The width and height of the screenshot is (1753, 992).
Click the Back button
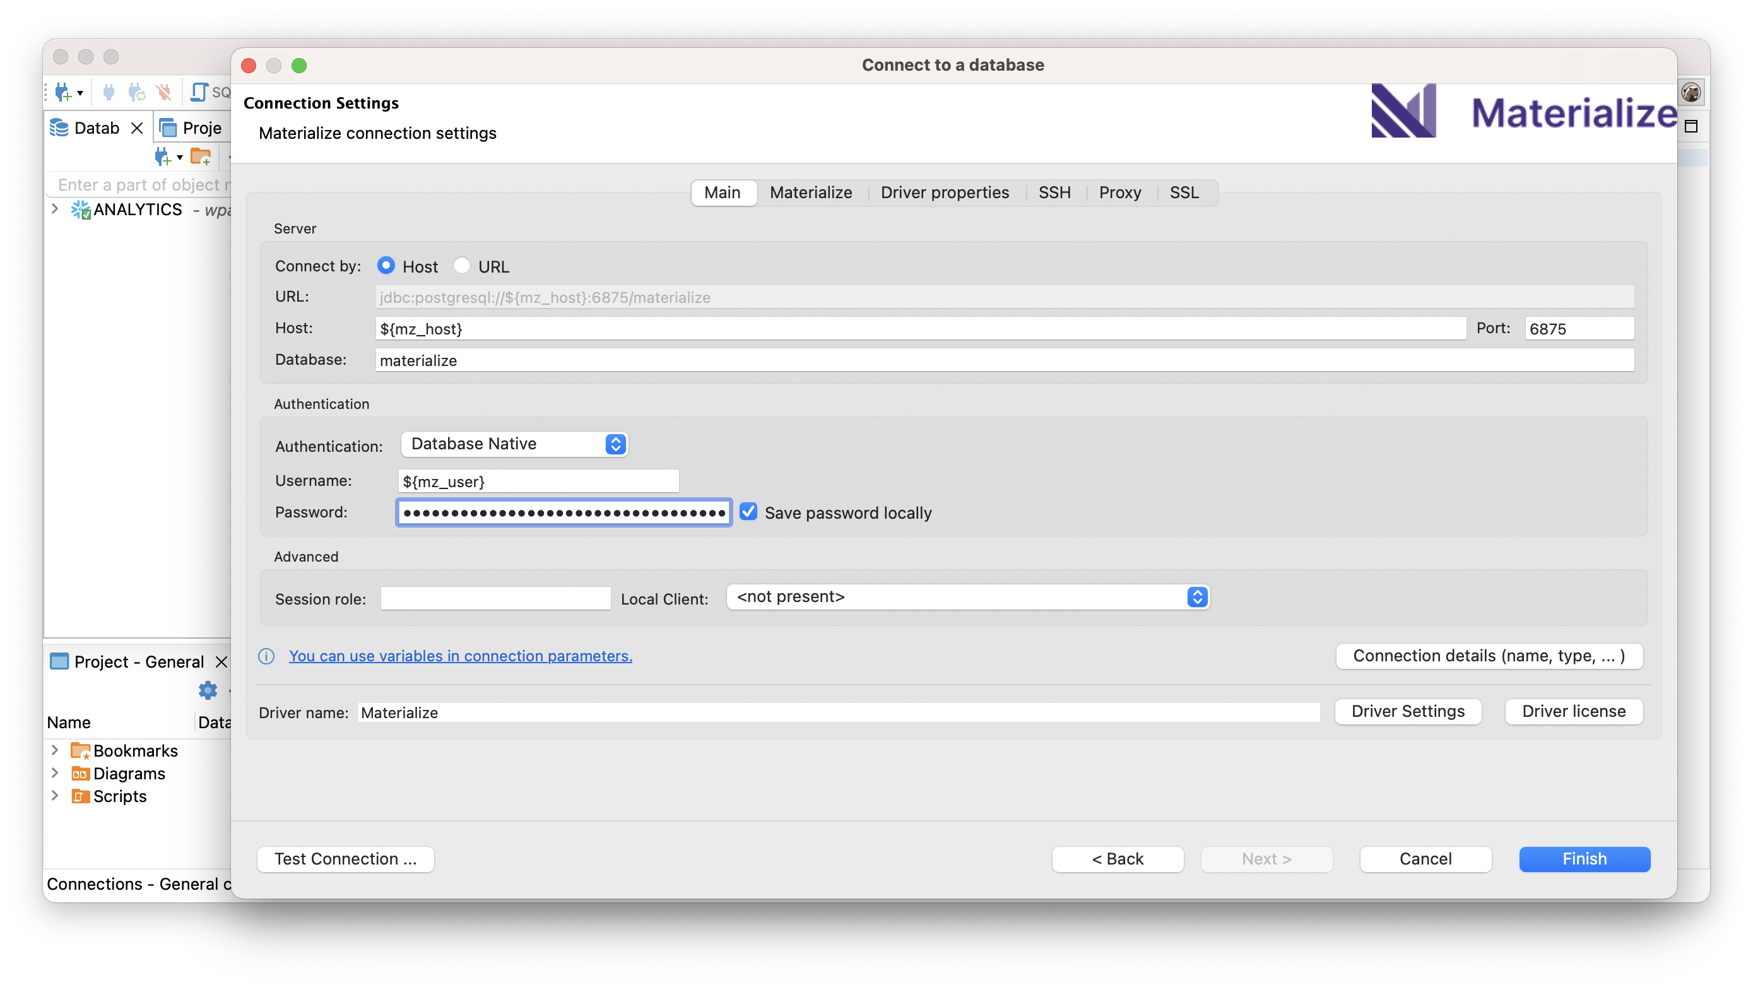tap(1118, 858)
